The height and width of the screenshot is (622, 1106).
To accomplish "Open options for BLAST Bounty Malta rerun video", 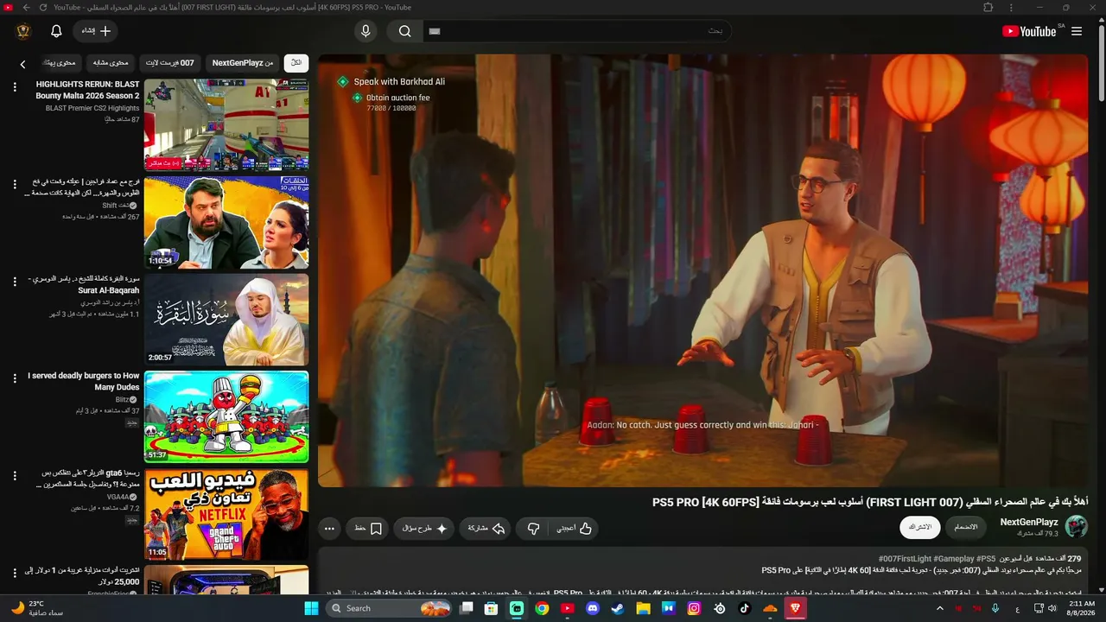I will coord(15,87).
